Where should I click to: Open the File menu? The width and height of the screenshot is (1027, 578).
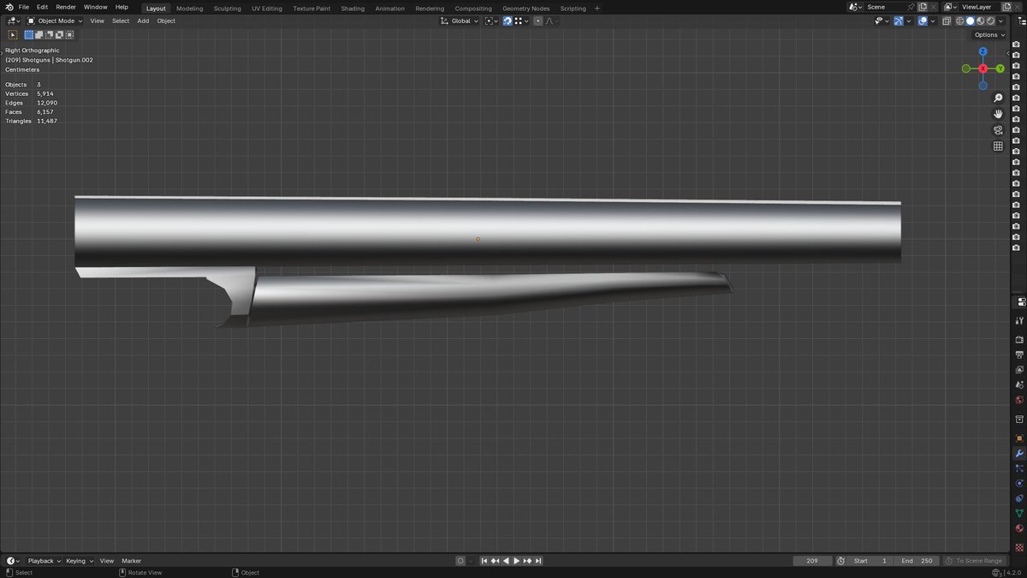(x=24, y=7)
